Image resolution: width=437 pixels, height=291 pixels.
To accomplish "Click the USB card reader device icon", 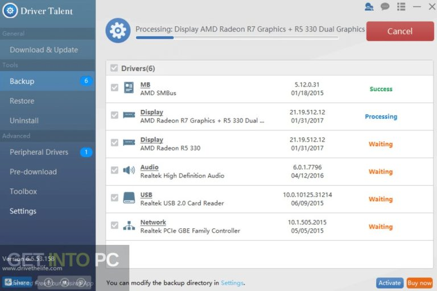I will click(129, 198).
